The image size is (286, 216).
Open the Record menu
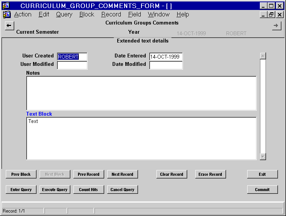pos(111,14)
